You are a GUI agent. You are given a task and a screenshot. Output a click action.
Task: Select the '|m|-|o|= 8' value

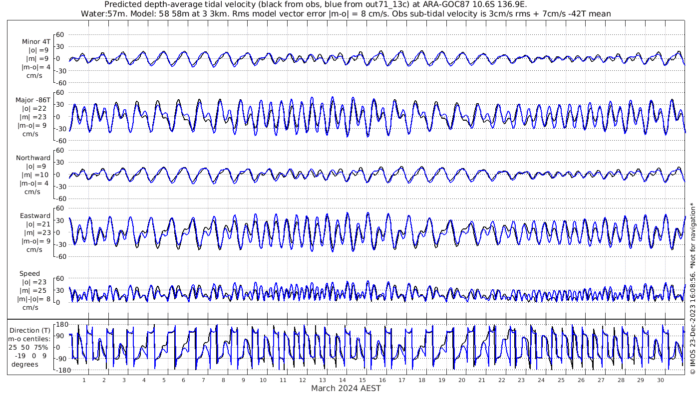click(x=33, y=299)
